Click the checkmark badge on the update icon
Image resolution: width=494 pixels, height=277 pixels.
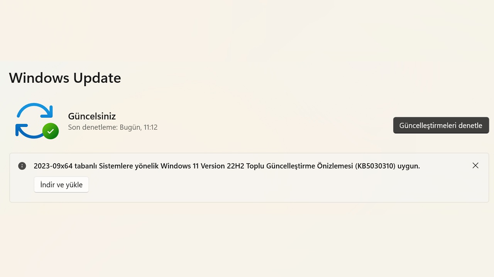pos(51,131)
